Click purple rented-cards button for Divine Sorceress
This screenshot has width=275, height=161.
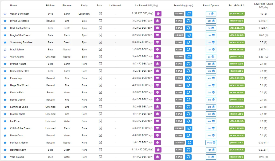157,21
